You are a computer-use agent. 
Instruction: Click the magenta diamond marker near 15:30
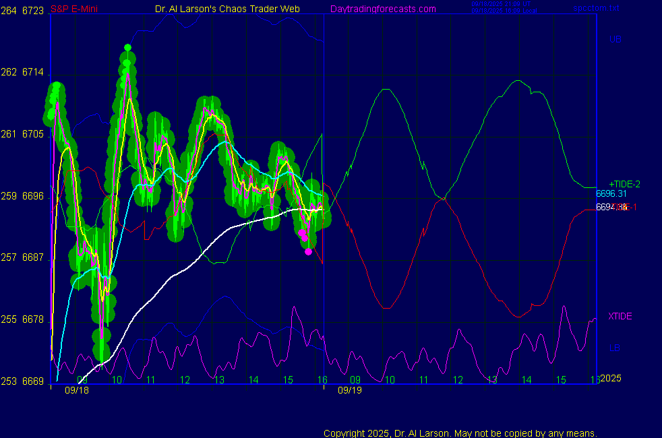303,233
